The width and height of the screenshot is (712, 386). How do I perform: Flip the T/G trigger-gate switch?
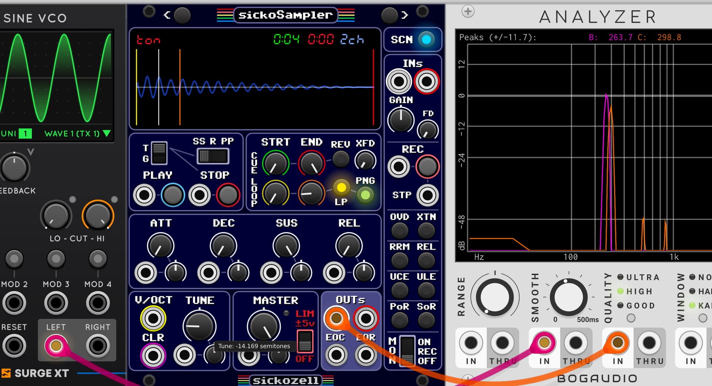[x=159, y=153]
